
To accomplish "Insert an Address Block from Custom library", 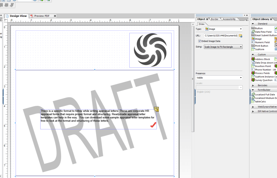I will 262,59.
